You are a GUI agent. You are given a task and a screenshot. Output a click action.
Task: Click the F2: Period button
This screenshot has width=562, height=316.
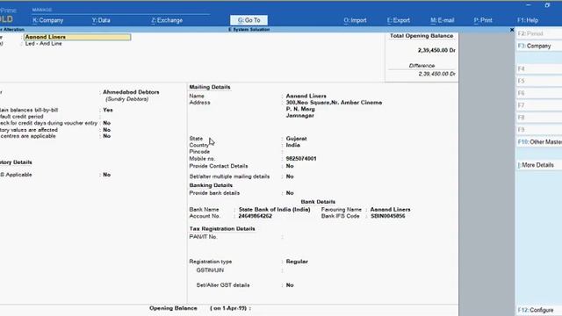(x=538, y=33)
